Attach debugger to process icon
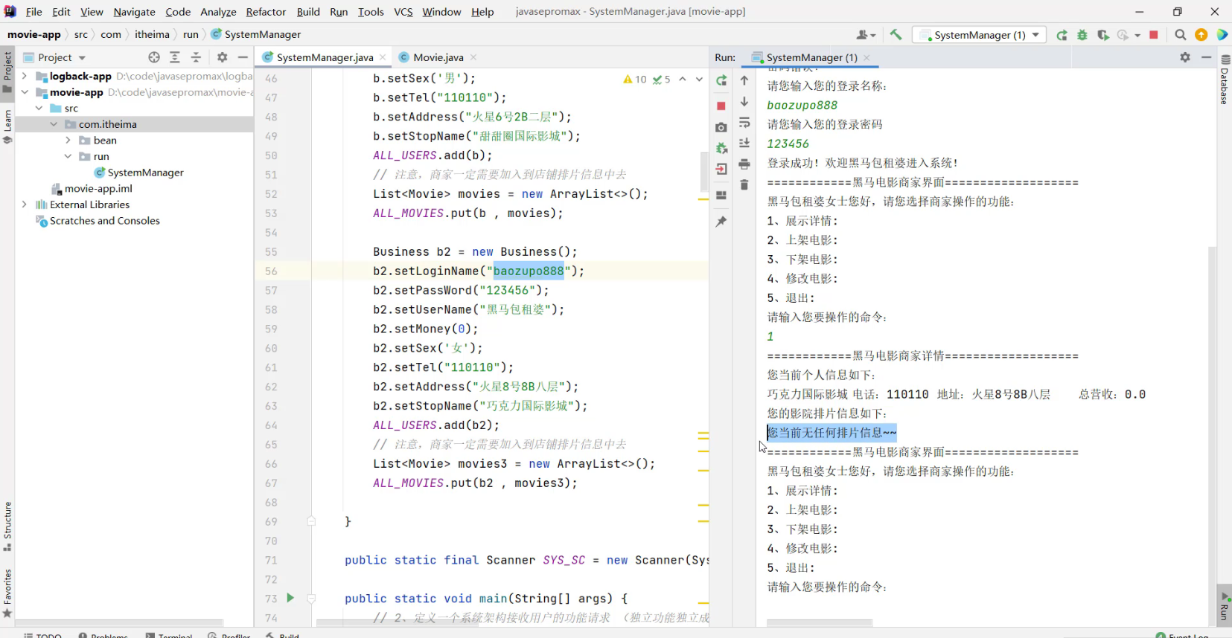The height and width of the screenshot is (638, 1232). tap(721, 149)
